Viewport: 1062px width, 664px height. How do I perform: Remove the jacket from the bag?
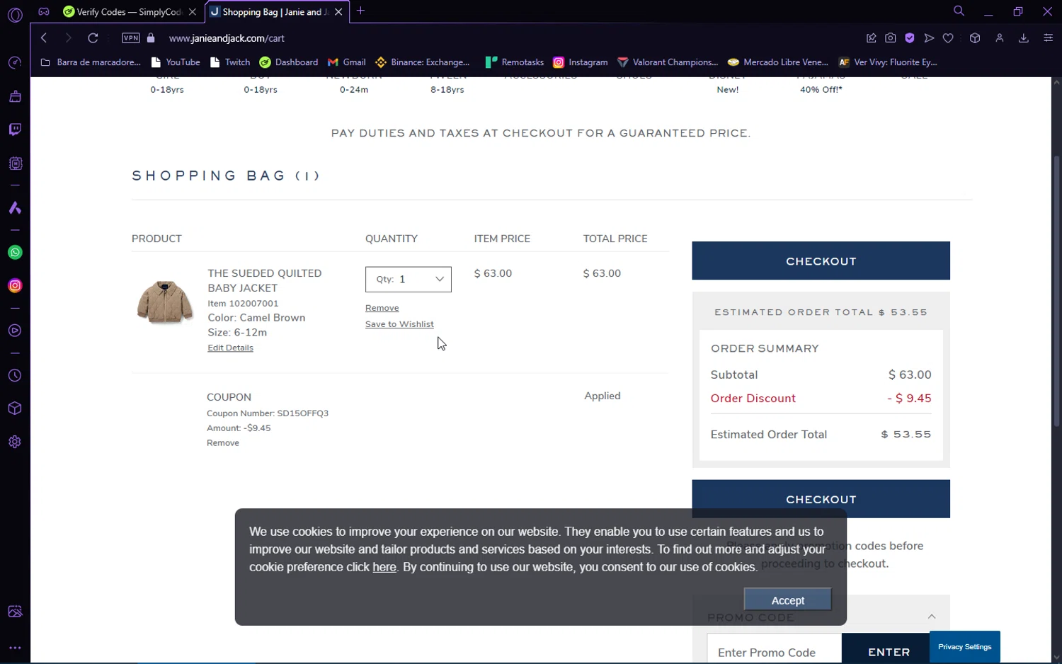click(382, 308)
